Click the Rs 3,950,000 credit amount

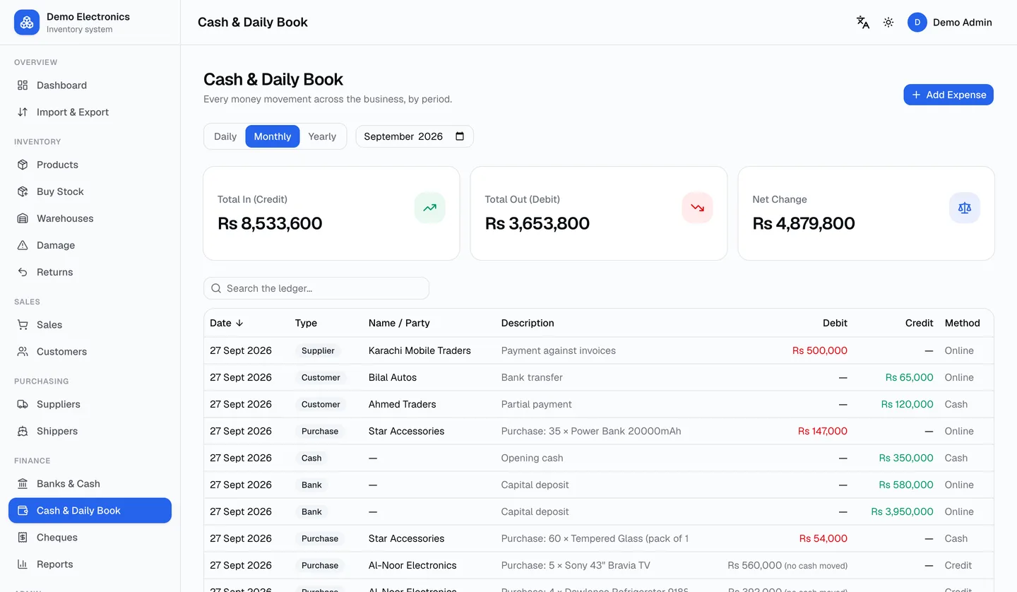[x=903, y=511]
